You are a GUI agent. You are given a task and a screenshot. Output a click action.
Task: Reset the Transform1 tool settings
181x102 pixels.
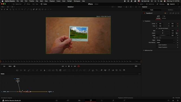(x=178, y=13)
